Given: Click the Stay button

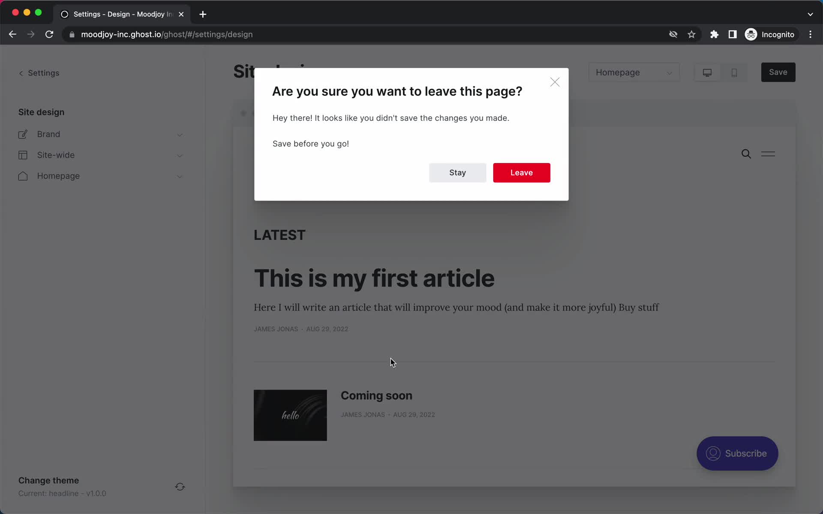Looking at the screenshot, I should tap(457, 172).
